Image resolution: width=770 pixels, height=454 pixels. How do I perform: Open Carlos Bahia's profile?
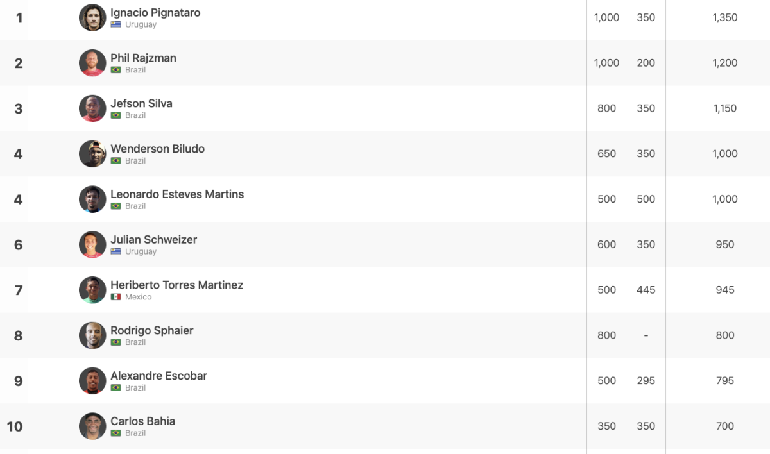pyautogui.click(x=143, y=421)
